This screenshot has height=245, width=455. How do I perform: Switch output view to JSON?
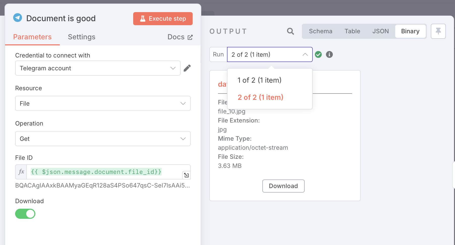[381, 31]
